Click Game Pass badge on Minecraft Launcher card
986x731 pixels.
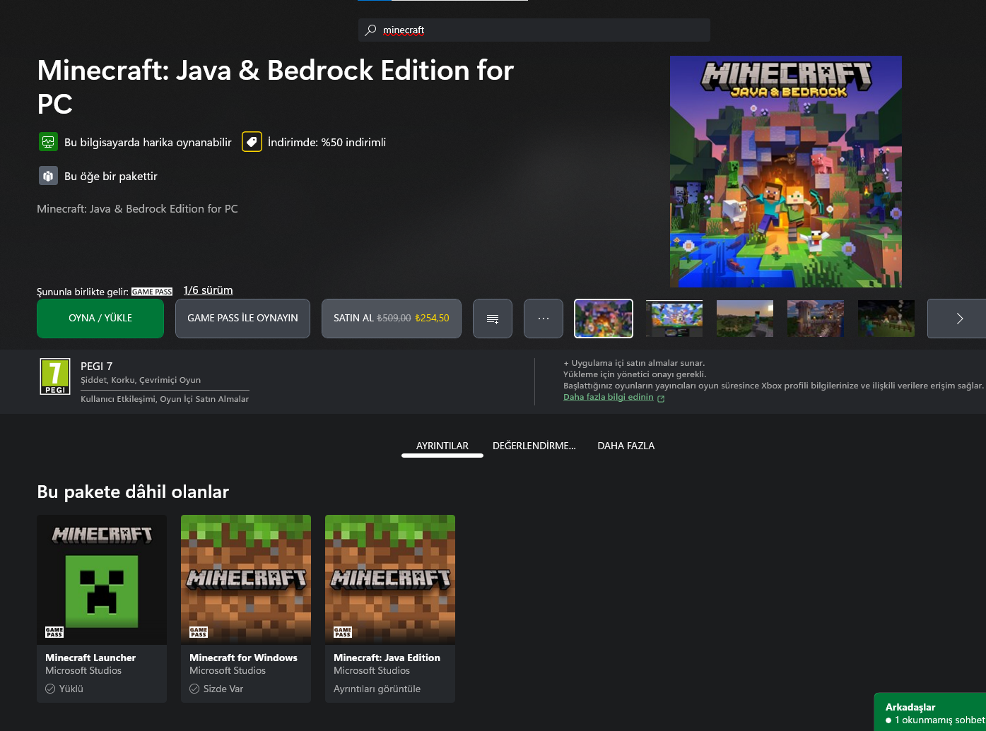tap(54, 632)
